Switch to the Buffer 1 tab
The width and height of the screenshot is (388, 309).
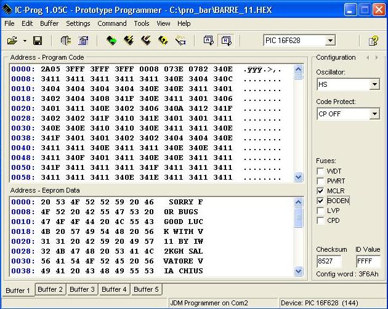pyautogui.click(x=18, y=290)
